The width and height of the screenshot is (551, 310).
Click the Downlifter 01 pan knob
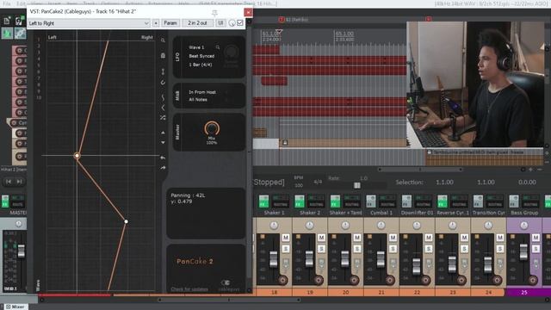[417, 226]
